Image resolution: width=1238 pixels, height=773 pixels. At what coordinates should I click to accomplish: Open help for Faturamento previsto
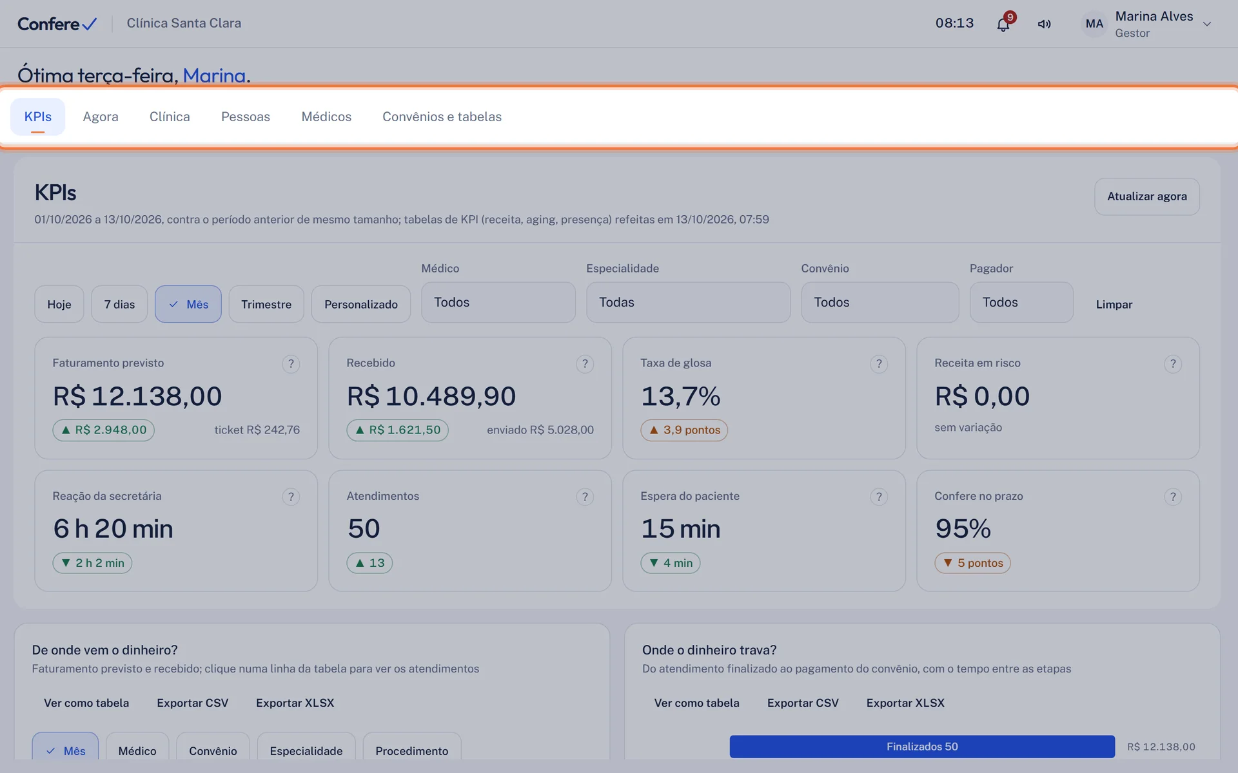(291, 364)
